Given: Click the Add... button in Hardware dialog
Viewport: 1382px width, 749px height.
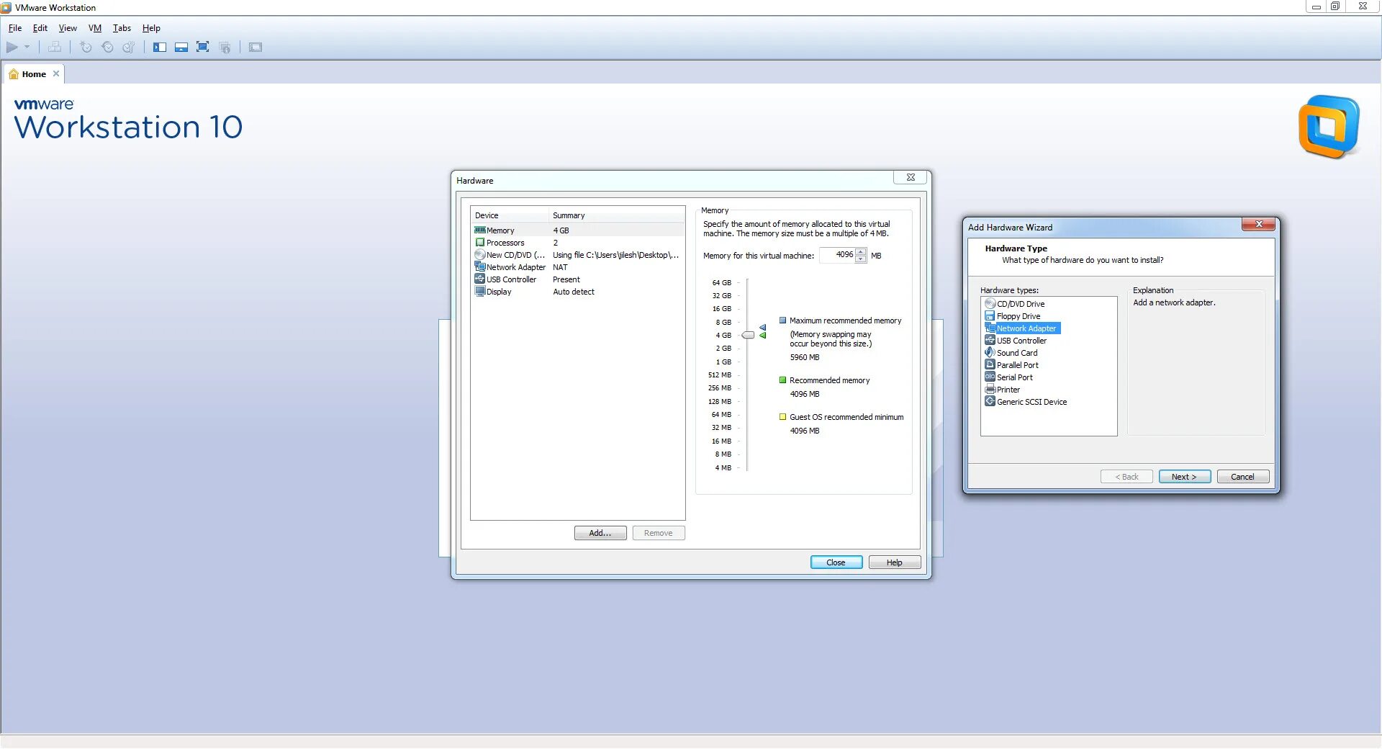Looking at the screenshot, I should point(600,533).
